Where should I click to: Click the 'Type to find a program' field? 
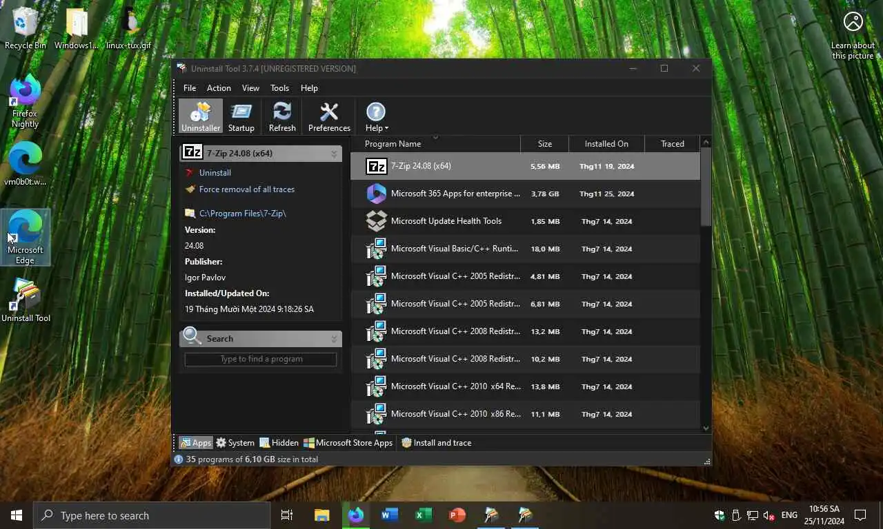point(261,359)
